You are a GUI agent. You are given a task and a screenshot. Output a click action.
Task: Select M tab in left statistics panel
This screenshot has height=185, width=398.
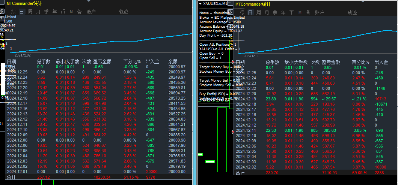71,12
